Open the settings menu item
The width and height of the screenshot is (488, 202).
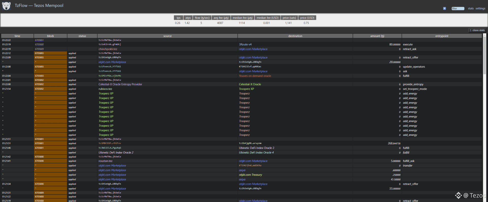coord(480,9)
